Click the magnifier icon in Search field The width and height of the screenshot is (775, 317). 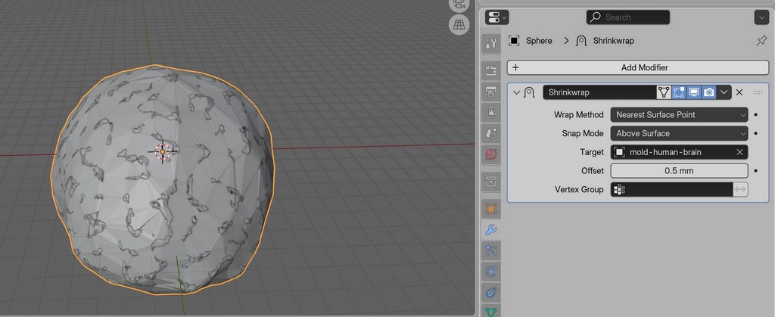pos(596,17)
